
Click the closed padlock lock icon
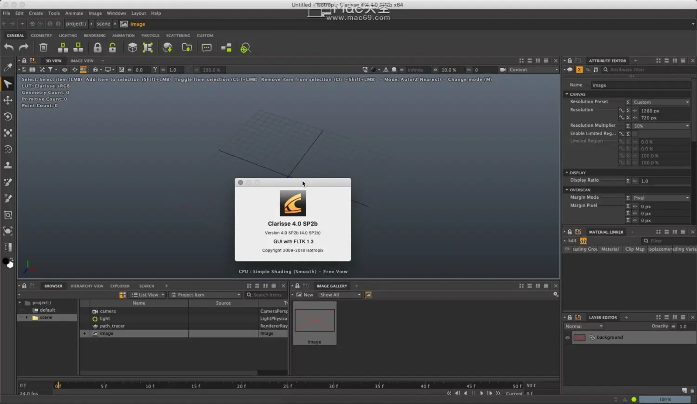(97, 47)
